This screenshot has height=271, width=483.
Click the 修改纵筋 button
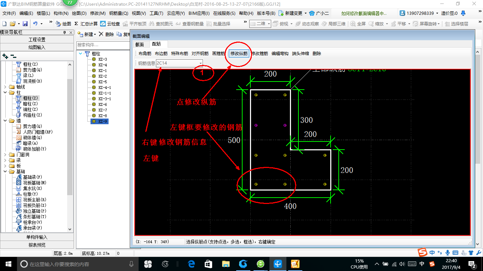tap(239, 53)
